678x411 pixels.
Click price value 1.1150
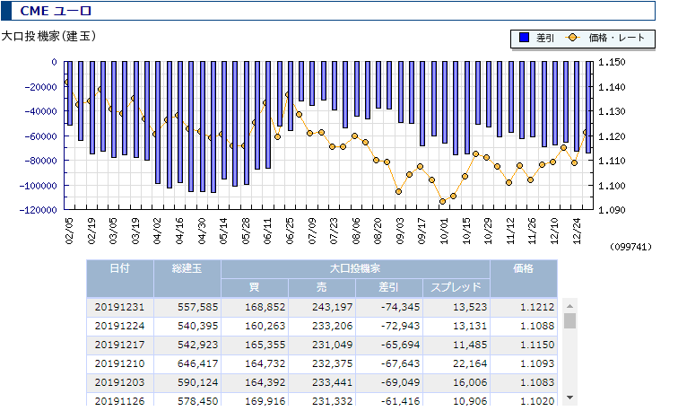537,345
